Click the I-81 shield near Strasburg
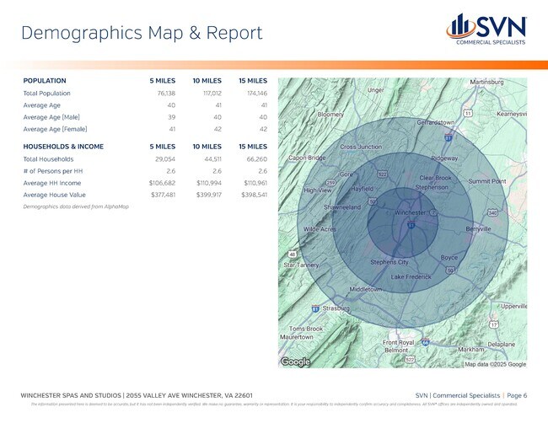 [315, 308]
